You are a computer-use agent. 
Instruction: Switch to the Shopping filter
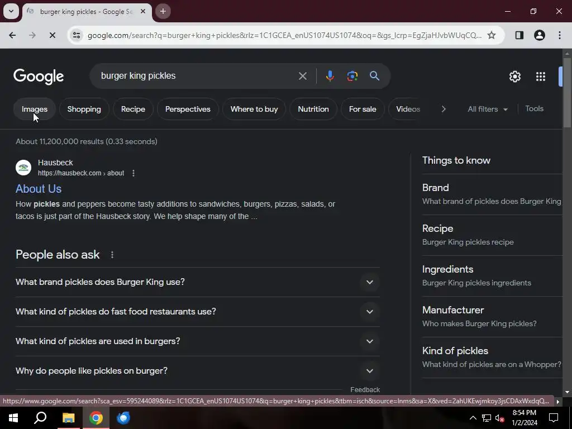tap(84, 109)
